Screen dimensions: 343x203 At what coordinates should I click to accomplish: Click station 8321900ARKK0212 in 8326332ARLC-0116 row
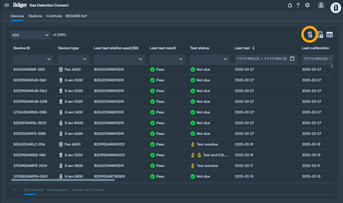pos(109,144)
